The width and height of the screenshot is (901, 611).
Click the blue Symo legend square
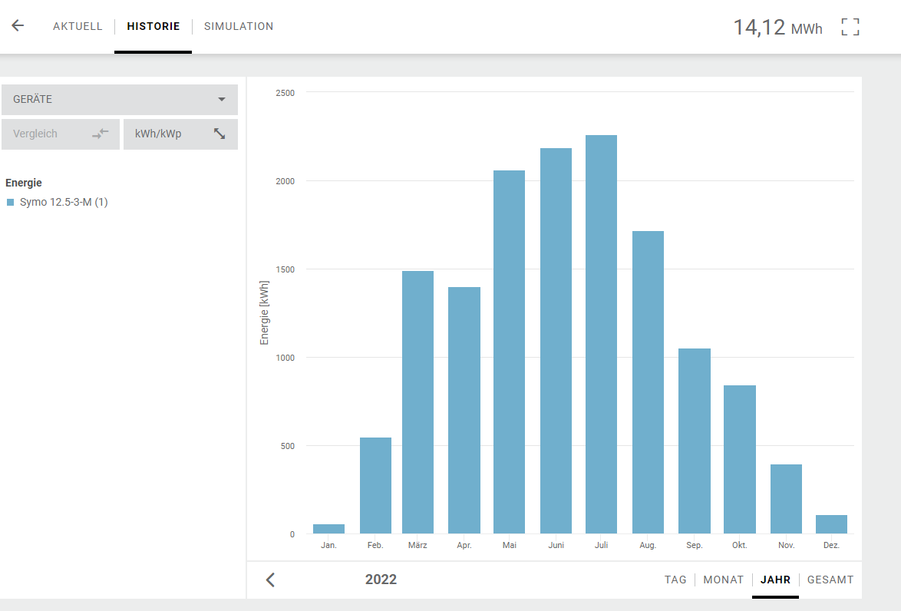[x=11, y=203]
